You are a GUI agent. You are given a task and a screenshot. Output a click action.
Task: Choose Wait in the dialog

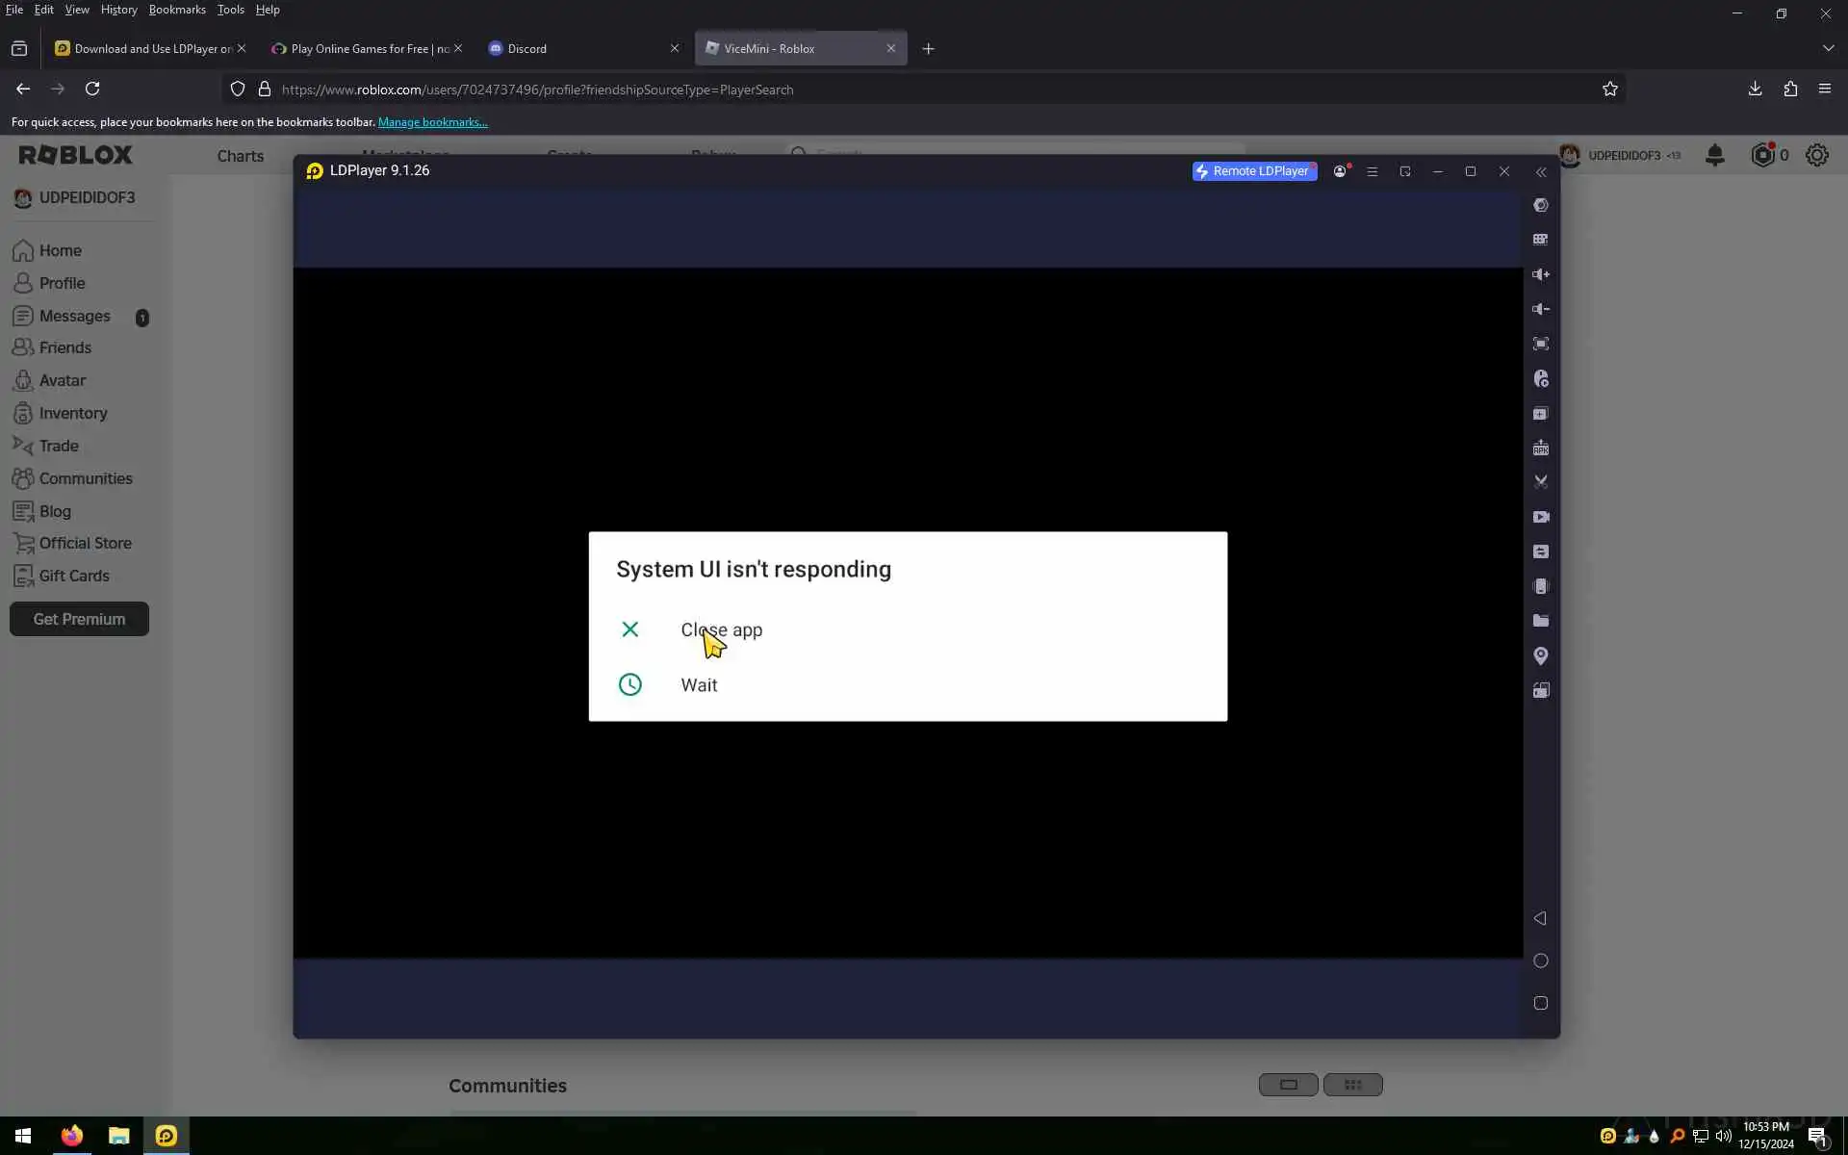(699, 684)
